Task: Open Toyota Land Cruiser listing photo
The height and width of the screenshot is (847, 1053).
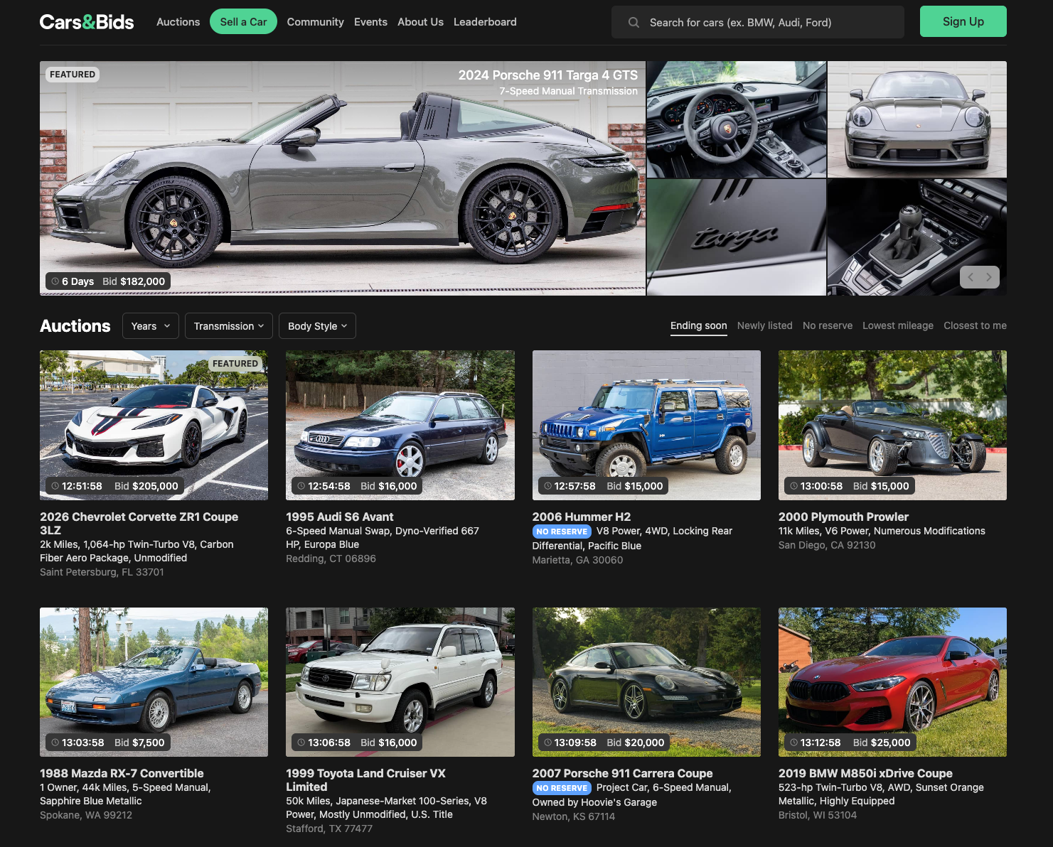Action: coord(400,682)
